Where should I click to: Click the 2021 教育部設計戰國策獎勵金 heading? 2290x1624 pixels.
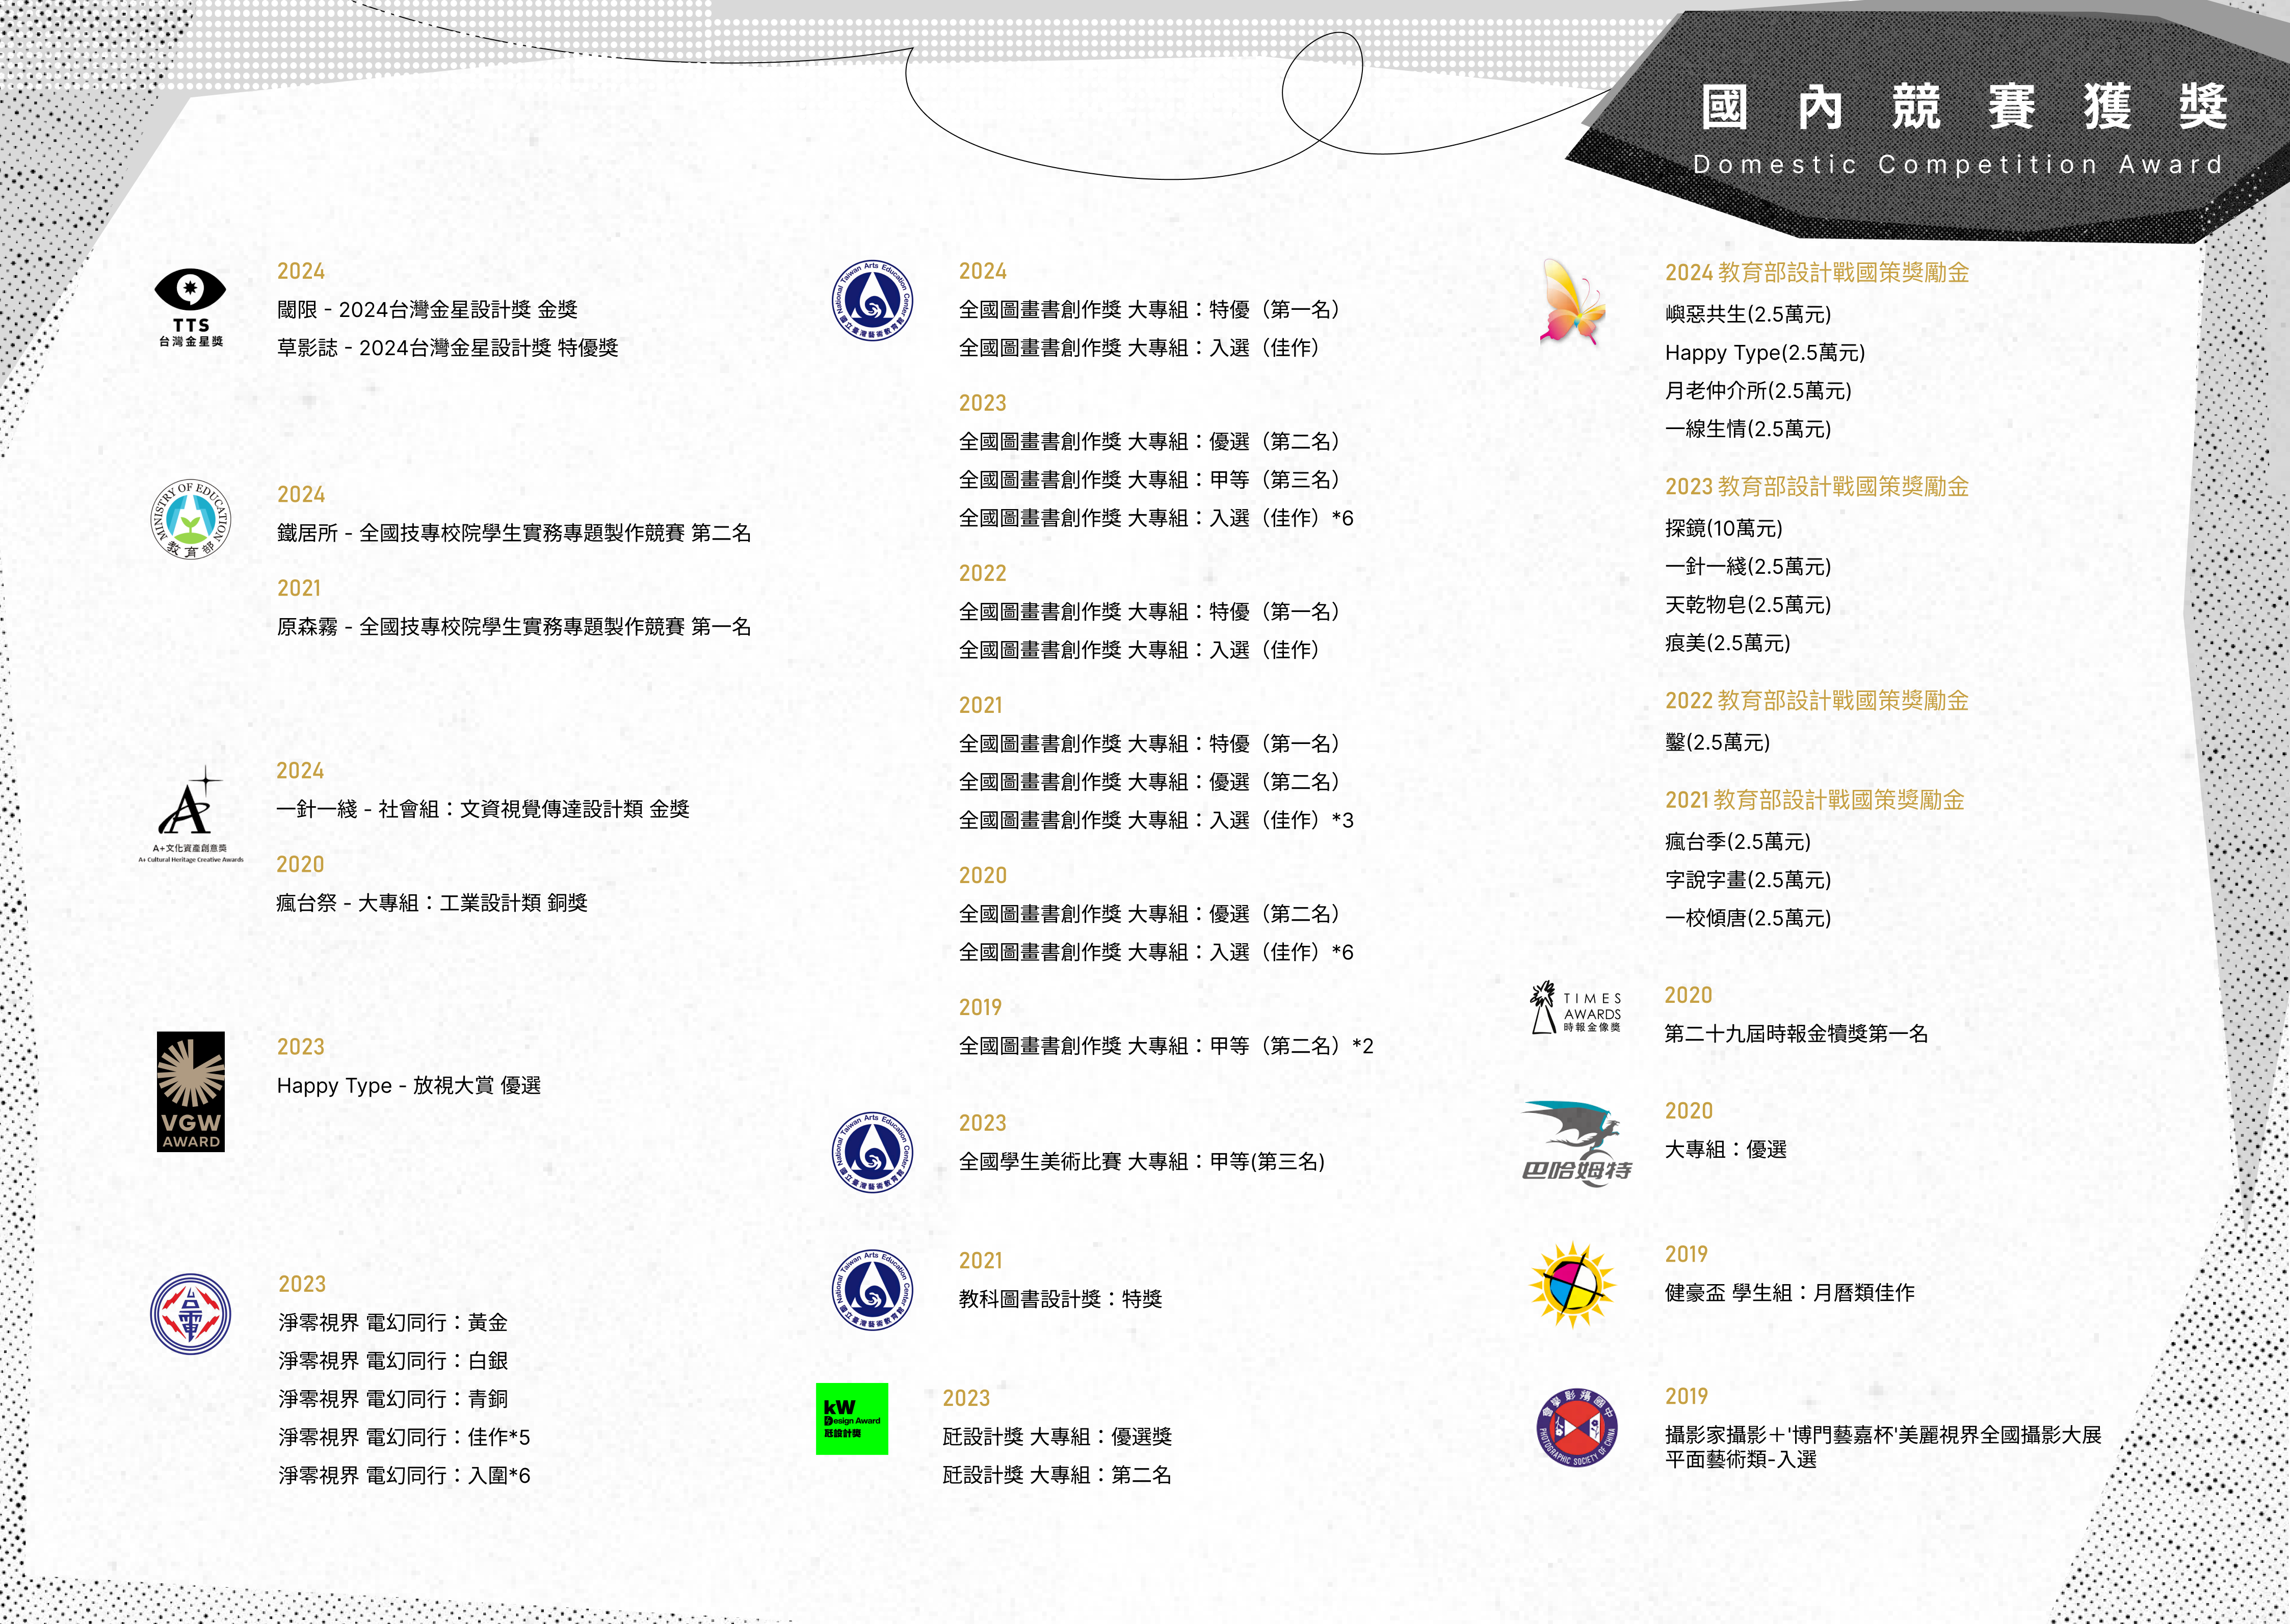pyautogui.click(x=1814, y=799)
